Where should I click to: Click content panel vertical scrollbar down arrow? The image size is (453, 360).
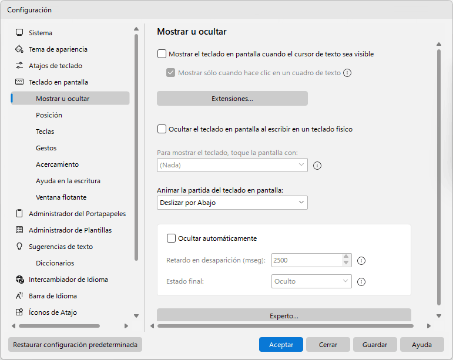pyautogui.click(x=439, y=316)
